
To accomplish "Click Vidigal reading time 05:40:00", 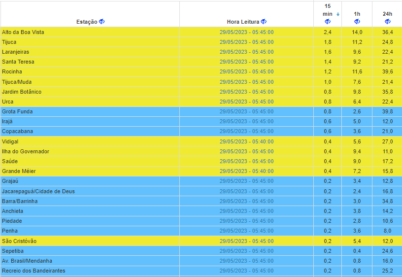I will [x=247, y=141].
